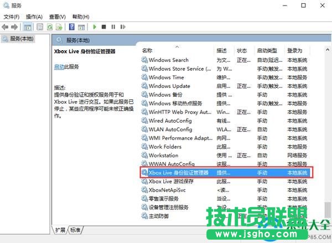Screen dimensions: 332x243
Task: Open Help via blue question-mark icon
Action: point(71,27)
